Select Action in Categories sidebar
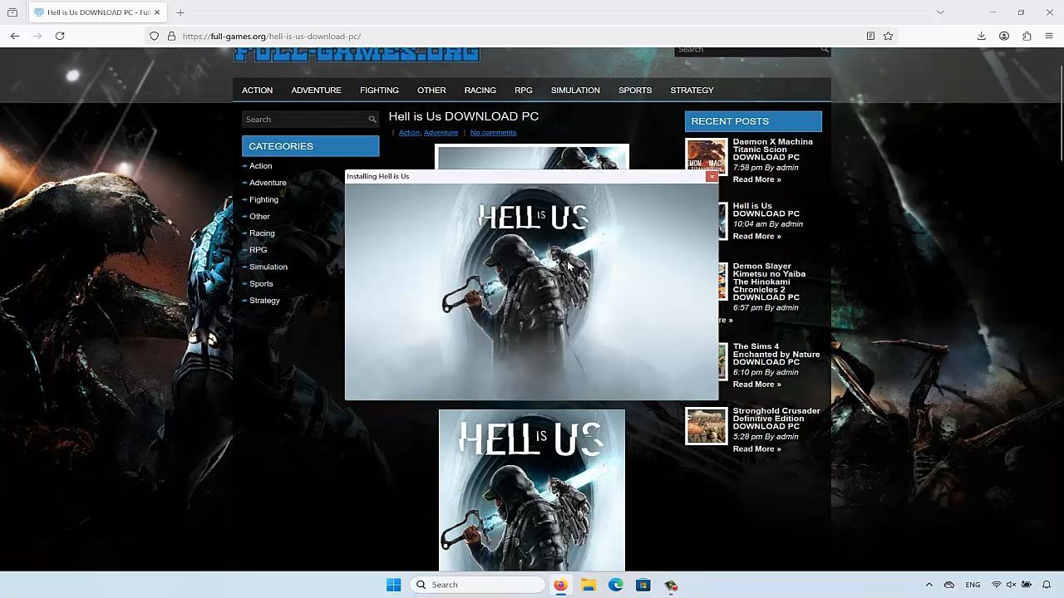 point(260,166)
